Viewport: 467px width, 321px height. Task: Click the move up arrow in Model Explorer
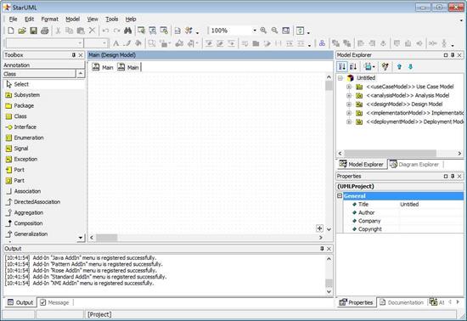click(x=399, y=67)
